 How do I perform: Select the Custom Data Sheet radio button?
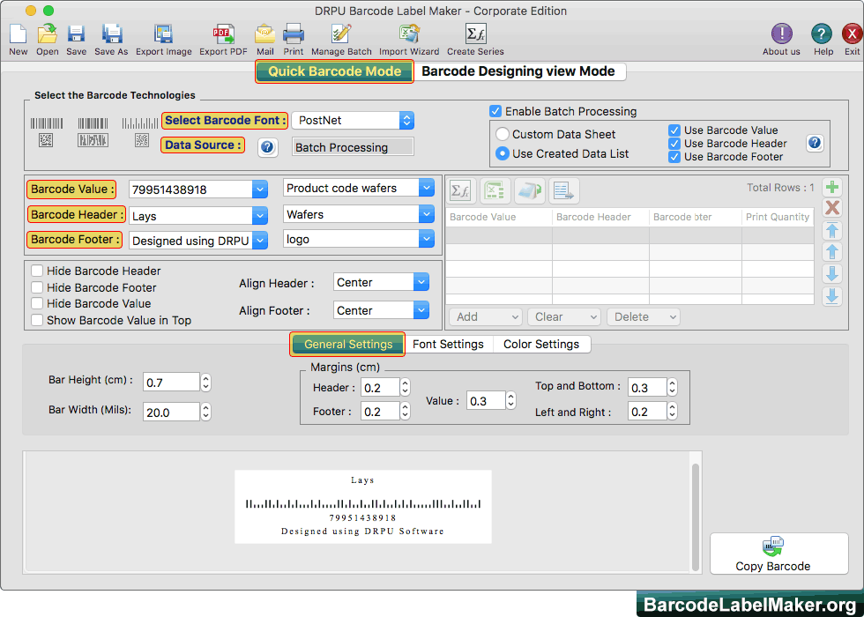(x=502, y=134)
